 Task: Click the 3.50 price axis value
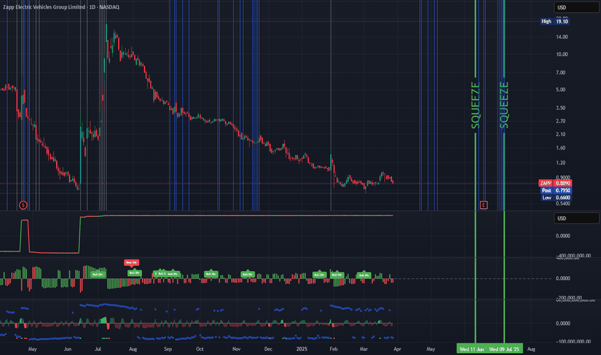(x=560, y=108)
